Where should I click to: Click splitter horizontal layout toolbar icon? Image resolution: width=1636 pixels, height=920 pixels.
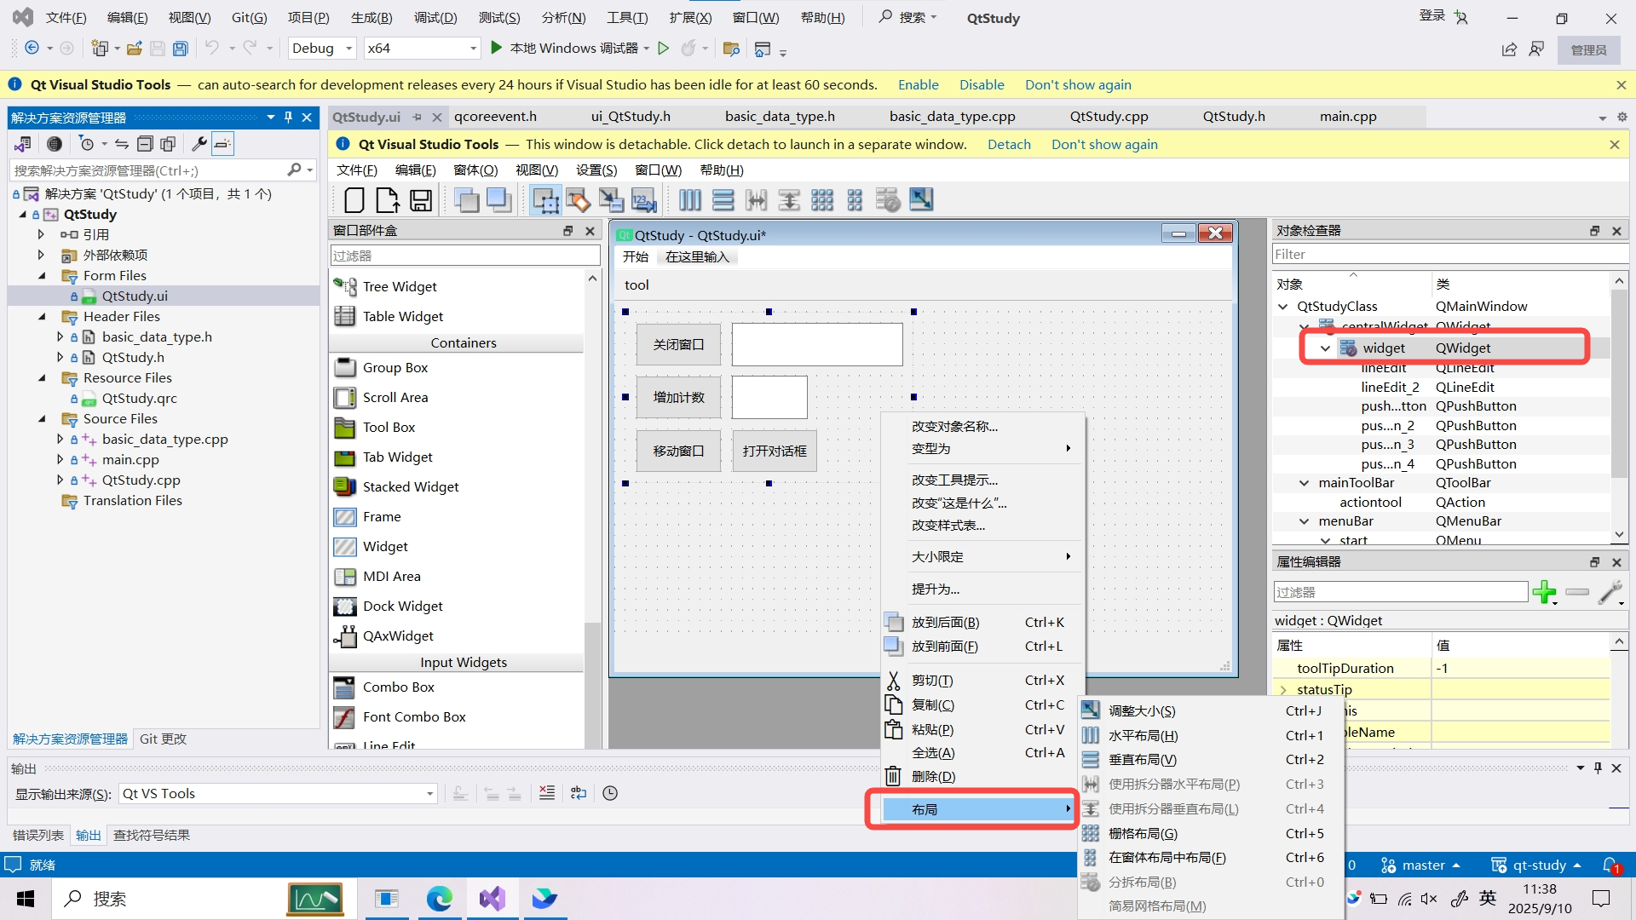tap(756, 200)
